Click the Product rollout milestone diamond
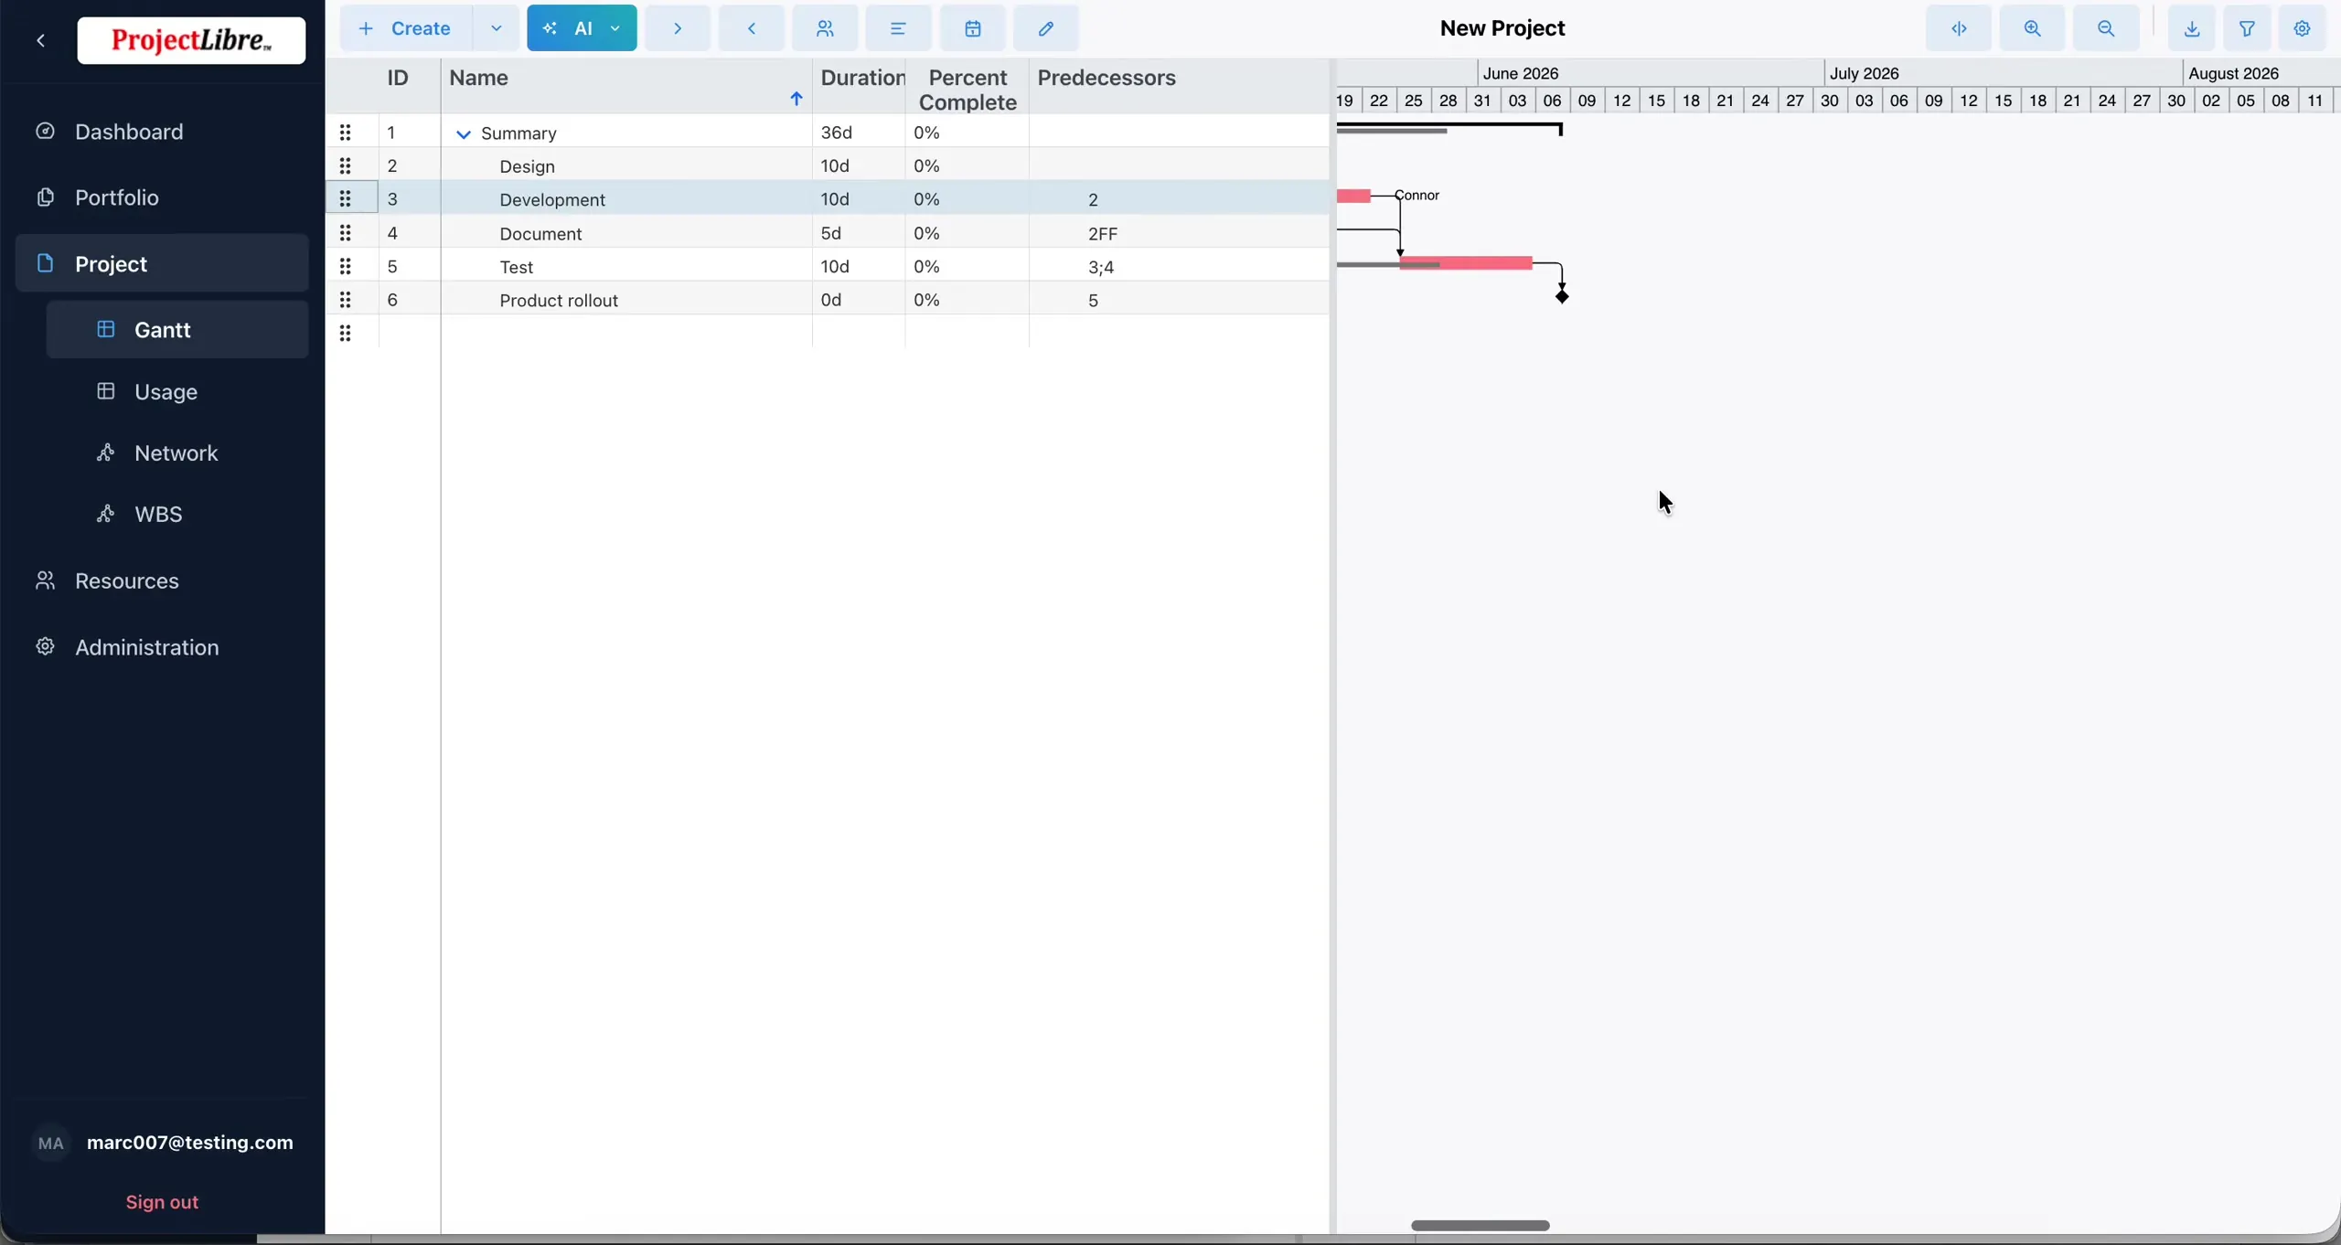 coord(1562,295)
